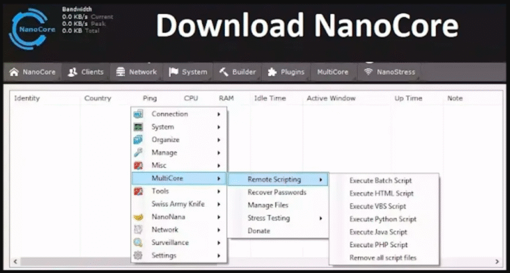Screen dimensions: 510x273
Task: Sort by the RAM column header
Action: click(226, 98)
